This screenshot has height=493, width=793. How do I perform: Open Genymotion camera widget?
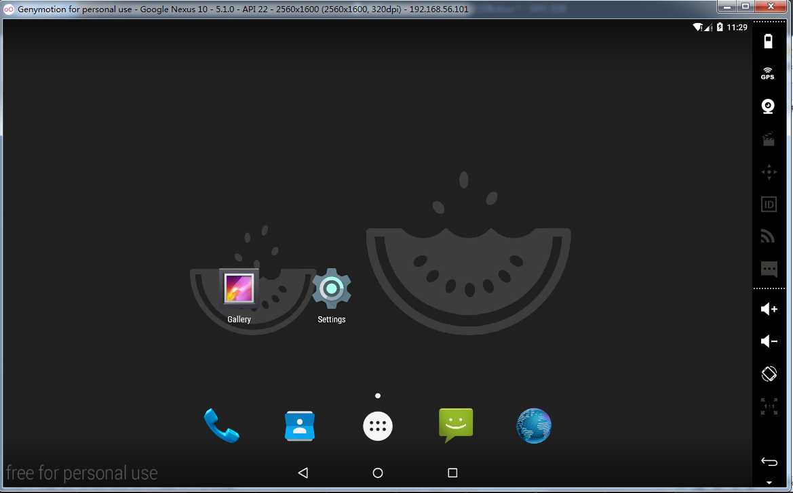(x=768, y=106)
